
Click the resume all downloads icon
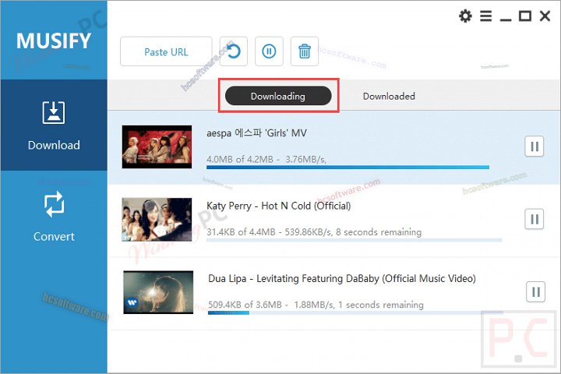pyautogui.click(x=233, y=52)
